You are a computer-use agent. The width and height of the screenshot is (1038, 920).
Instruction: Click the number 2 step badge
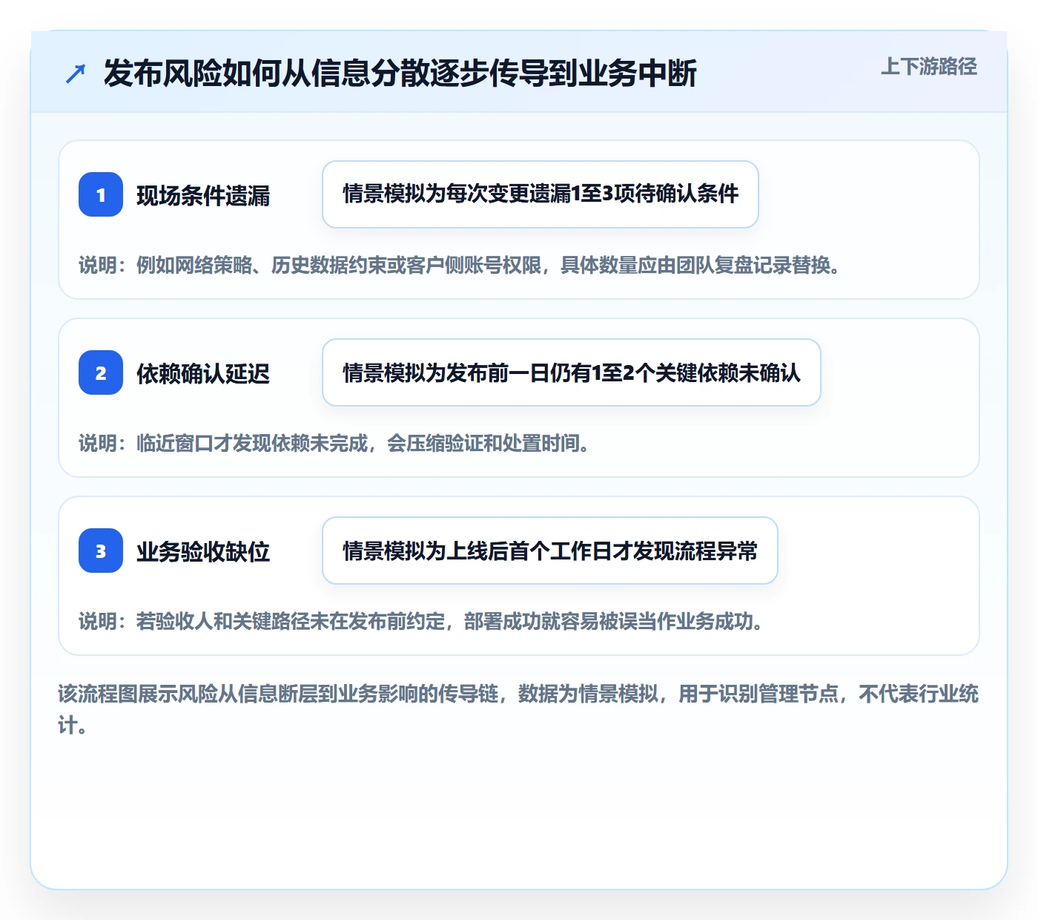coord(101,372)
